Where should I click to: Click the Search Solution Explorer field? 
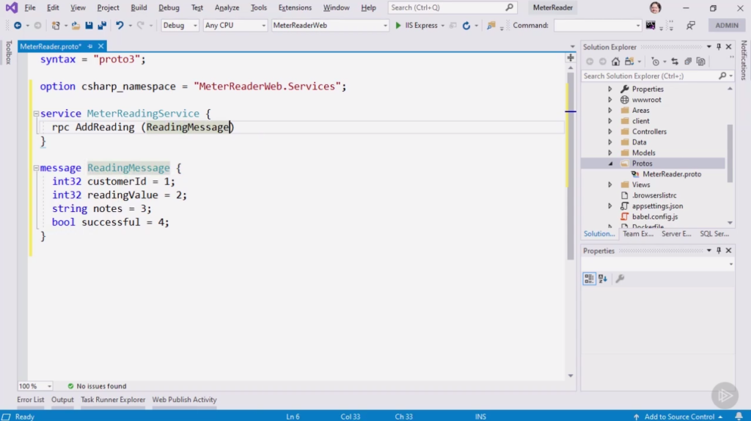[649, 76]
